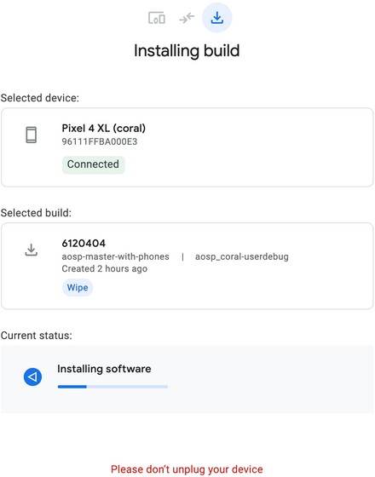Click the connect arrows step icon
The width and height of the screenshot is (375, 477).
click(x=187, y=18)
